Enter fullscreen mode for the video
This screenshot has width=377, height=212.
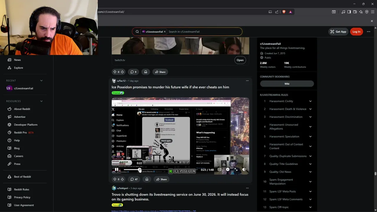pyautogui.click(x=236, y=170)
